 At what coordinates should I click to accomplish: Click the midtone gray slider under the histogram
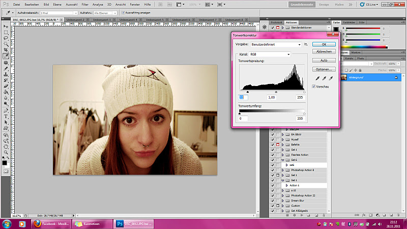pyautogui.click(x=275, y=92)
